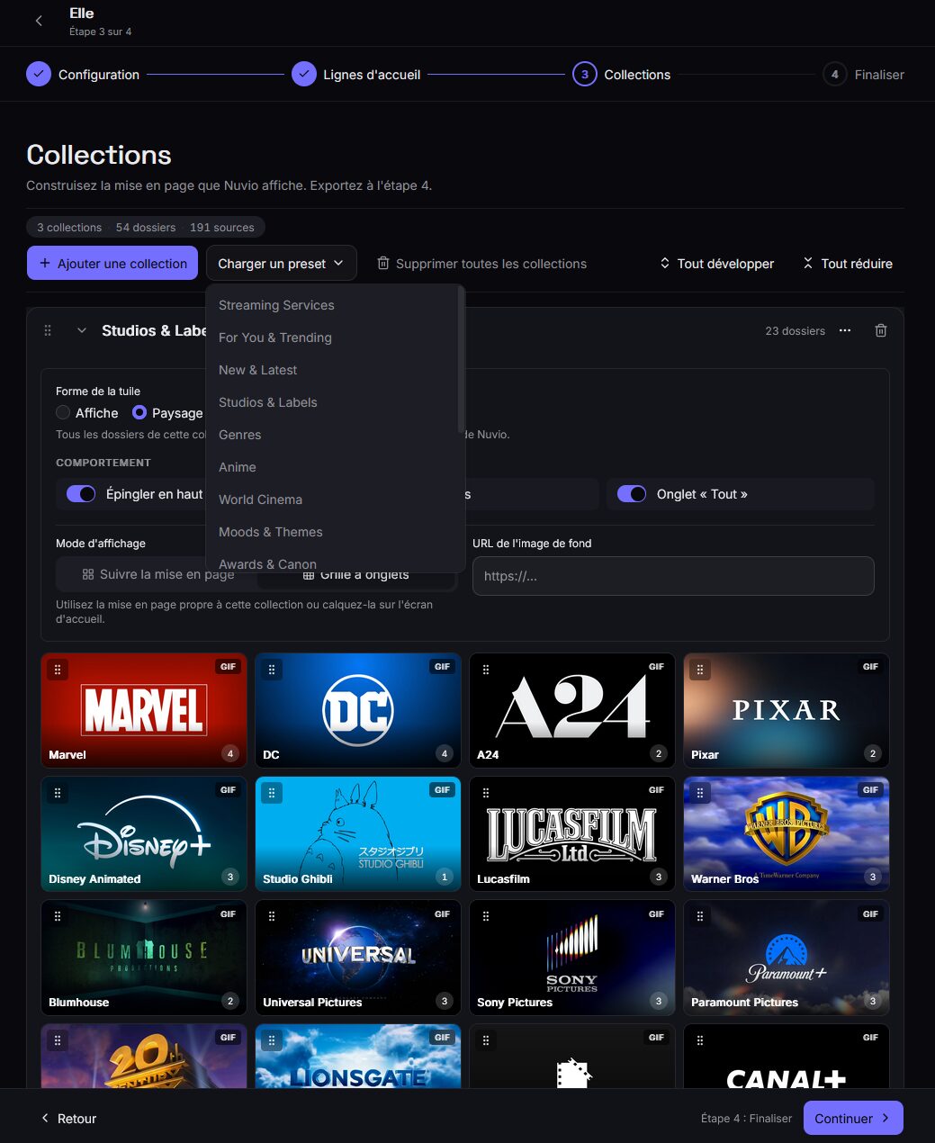935x1143 pixels.
Task: Open the Universal Pictures folder thumbnail
Action: point(358,957)
